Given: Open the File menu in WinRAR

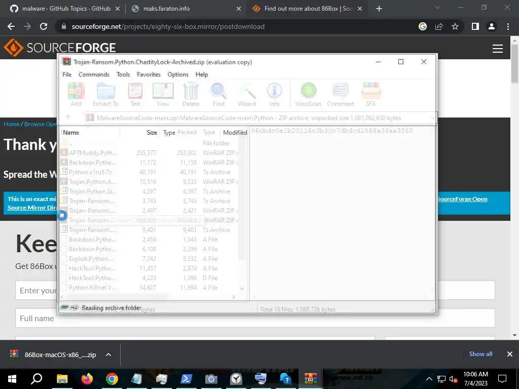Looking at the screenshot, I should pos(67,74).
